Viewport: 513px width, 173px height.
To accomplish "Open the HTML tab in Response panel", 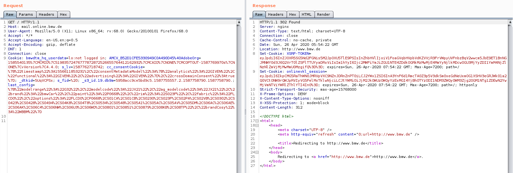I will pos(307,14).
